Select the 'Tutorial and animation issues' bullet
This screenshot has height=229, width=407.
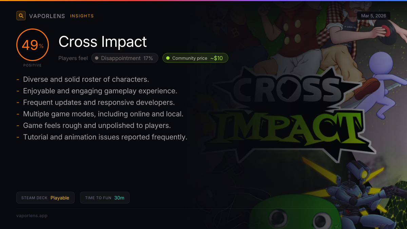105,137
